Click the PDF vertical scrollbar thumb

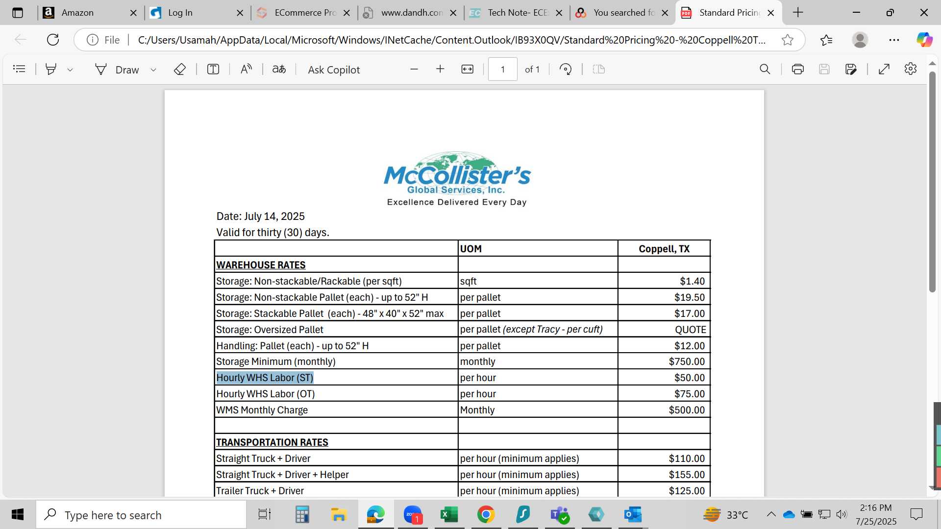click(932, 181)
